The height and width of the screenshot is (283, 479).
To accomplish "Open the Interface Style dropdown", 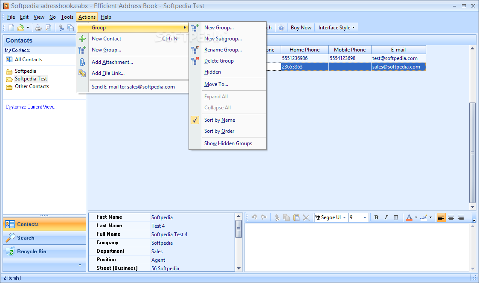I will (337, 28).
